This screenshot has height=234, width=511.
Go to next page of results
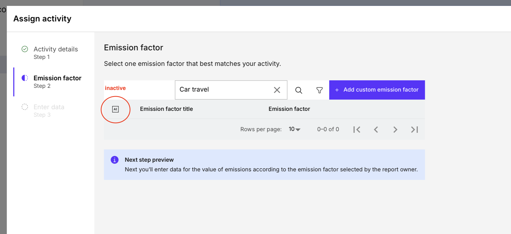pyautogui.click(x=395, y=130)
